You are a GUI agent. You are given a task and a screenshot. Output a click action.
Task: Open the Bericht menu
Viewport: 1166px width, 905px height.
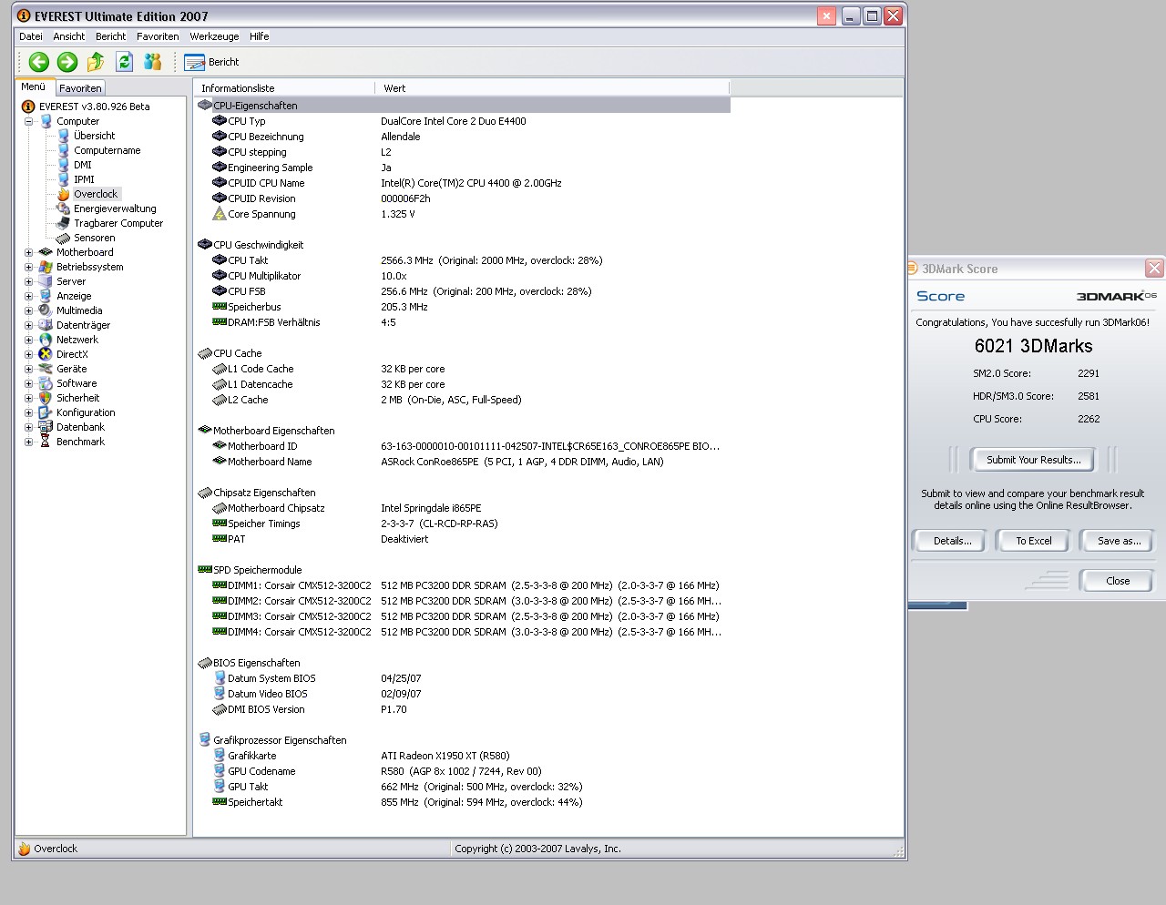[x=110, y=36]
